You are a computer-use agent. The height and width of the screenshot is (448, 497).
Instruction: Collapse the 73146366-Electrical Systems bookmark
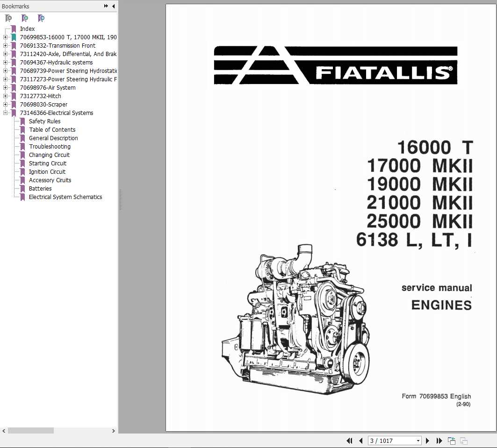(x=6, y=113)
